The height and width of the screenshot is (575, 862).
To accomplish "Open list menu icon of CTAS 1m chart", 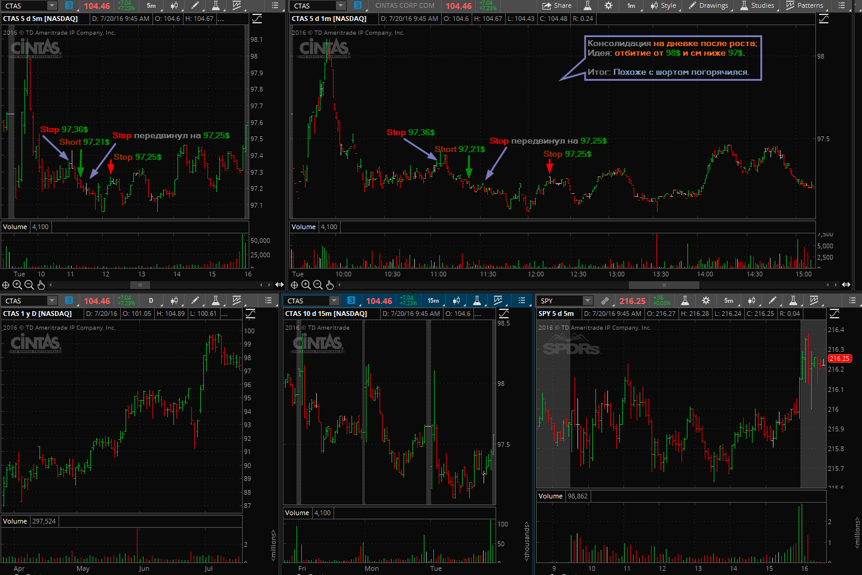I will (842, 5).
